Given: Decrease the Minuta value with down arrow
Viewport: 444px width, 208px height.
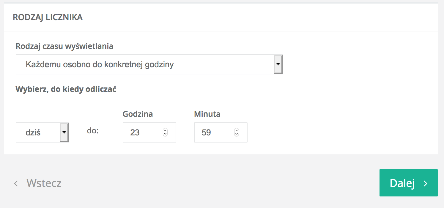Looking at the screenshot, I should point(237,135).
